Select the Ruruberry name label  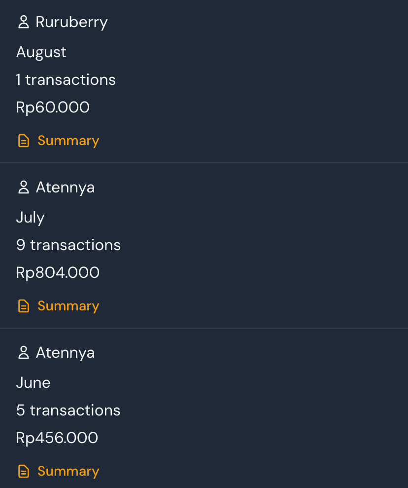click(71, 22)
